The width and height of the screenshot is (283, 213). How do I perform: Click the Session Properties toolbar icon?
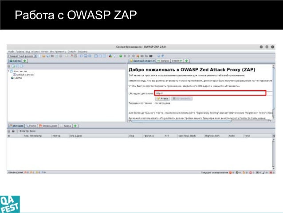tap(56, 56)
